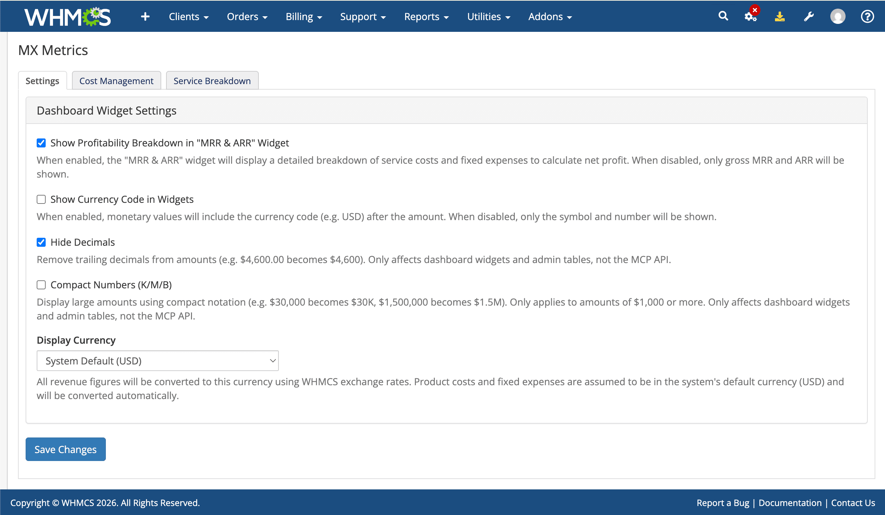Click the yellow download update icon
Image resolution: width=885 pixels, height=515 pixels.
[779, 17]
